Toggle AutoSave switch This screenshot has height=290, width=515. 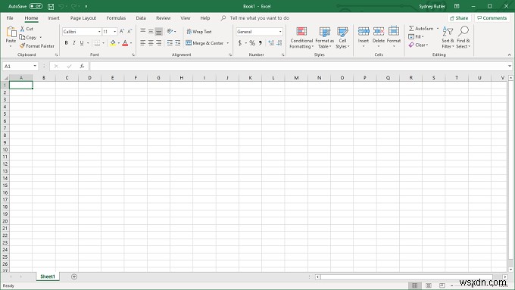tap(36, 6)
